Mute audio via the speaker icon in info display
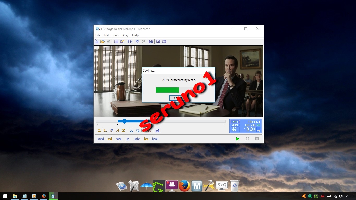The height and width of the screenshot is (200, 356). pyautogui.click(x=258, y=131)
